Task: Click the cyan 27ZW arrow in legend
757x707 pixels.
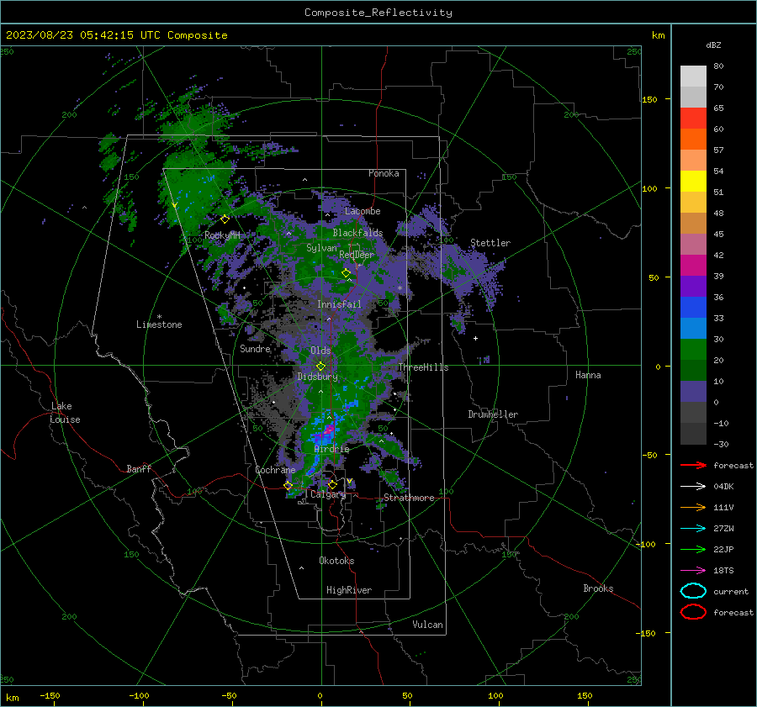Action: [x=693, y=529]
